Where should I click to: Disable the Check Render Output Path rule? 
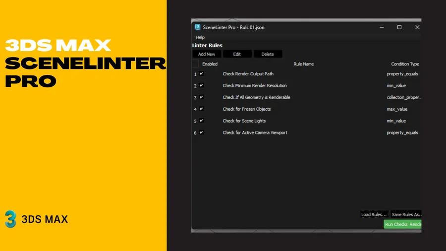[202, 74]
